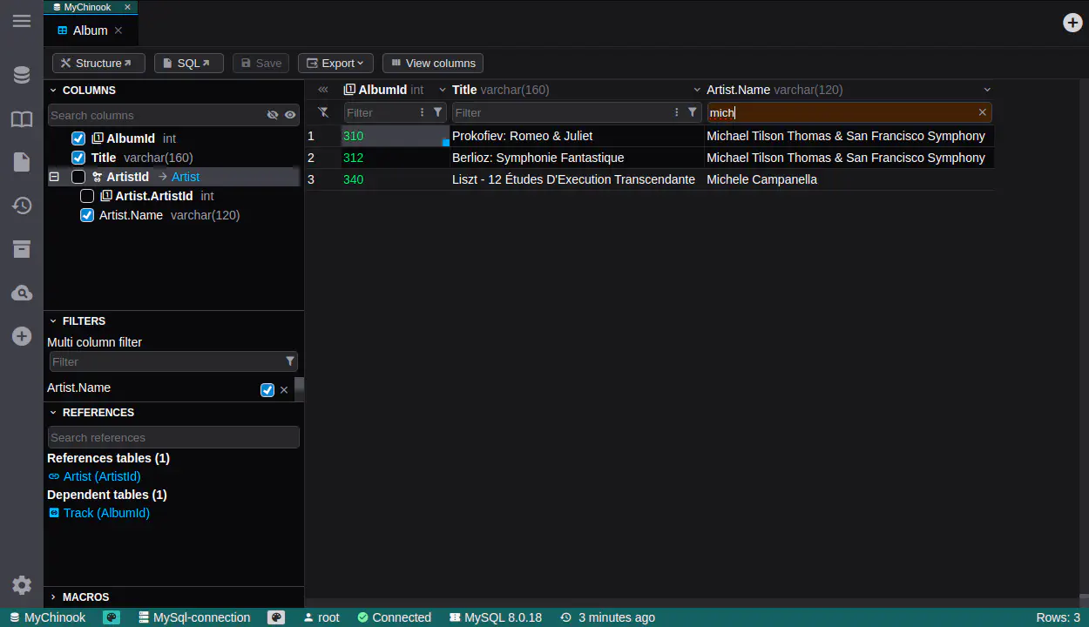Open the Track (AlbumId) dependent table link
Image resolution: width=1089 pixels, height=627 pixels.
pyautogui.click(x=106, y=513)
